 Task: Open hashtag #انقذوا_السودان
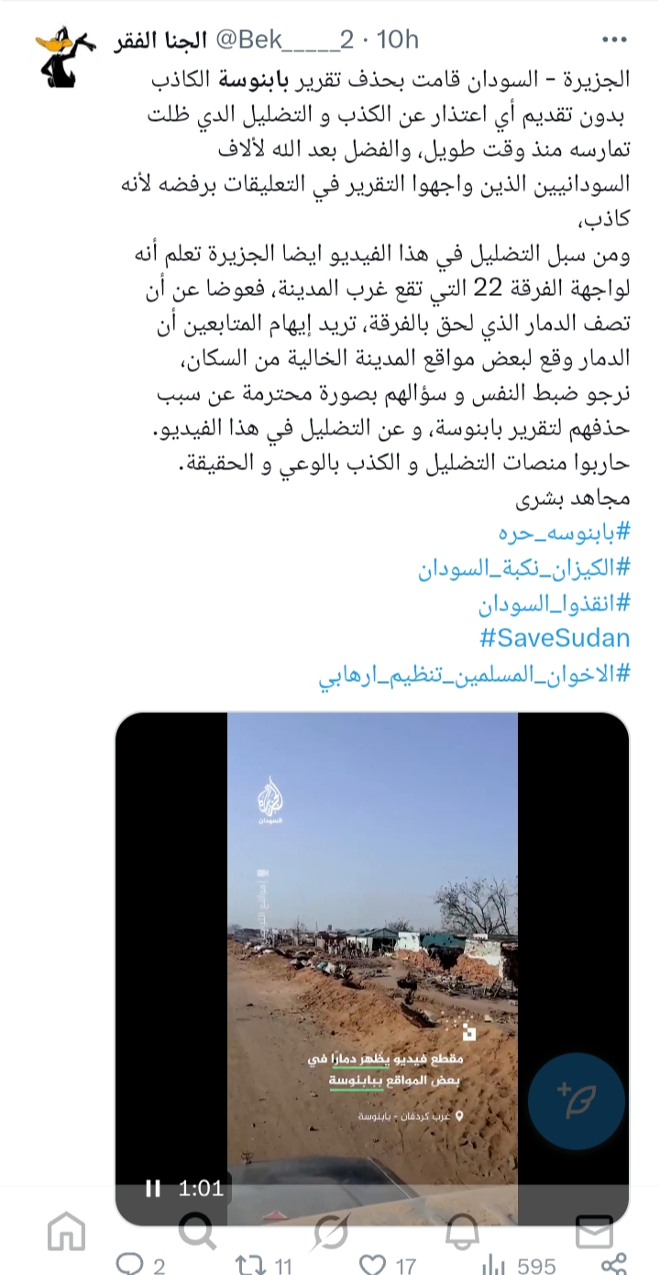[555, 604]
